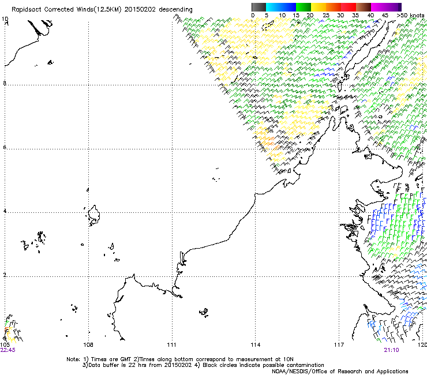Click the note 'Black circles indicate possible contamination'
427x375 pixels.
263,365
